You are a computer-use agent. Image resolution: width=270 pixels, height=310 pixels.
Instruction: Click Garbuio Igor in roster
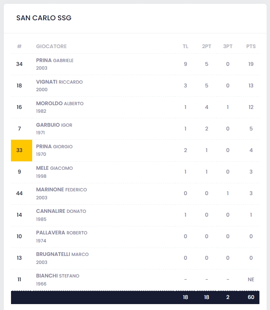(x=54, y=125)
